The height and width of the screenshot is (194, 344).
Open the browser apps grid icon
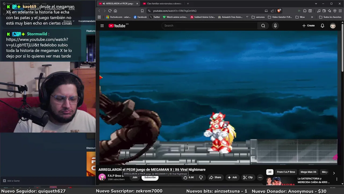click(x=99, y=17)
